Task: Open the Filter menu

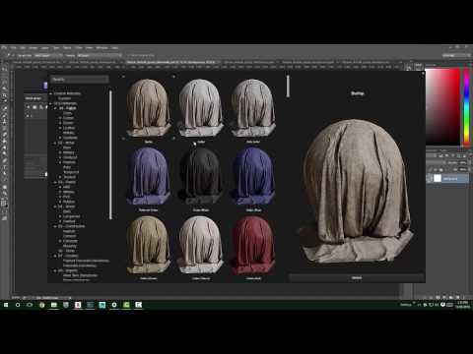Action: (x=78, y=48)
